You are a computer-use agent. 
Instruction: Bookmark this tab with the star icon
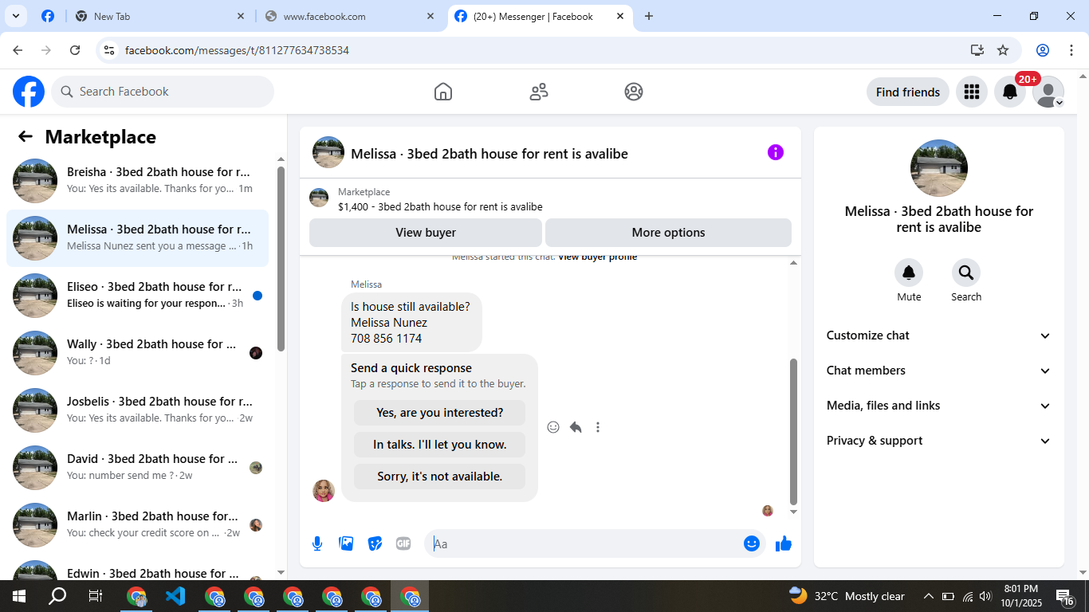click(1003, 50)
